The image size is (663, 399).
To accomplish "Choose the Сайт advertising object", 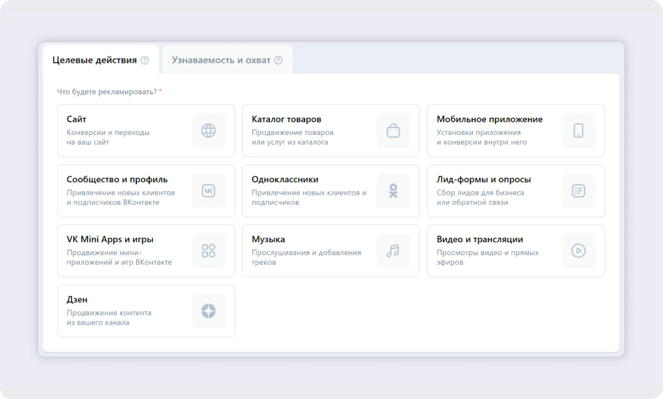I will coord(146,130).
